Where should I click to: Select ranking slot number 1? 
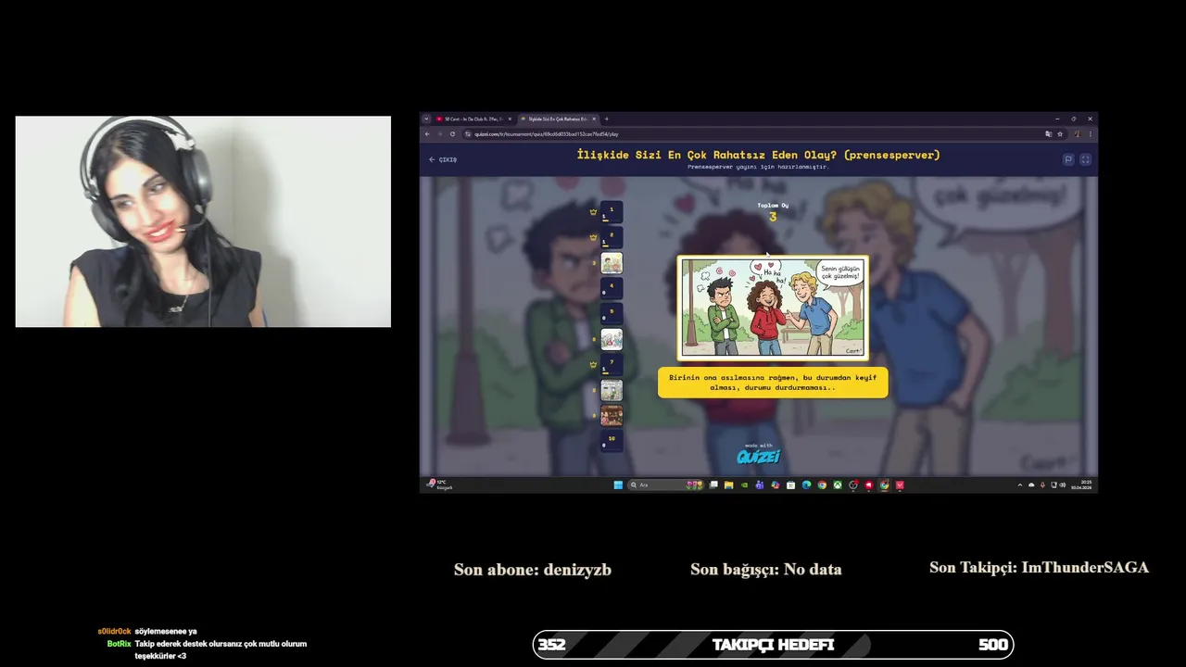tap(612, 212)
